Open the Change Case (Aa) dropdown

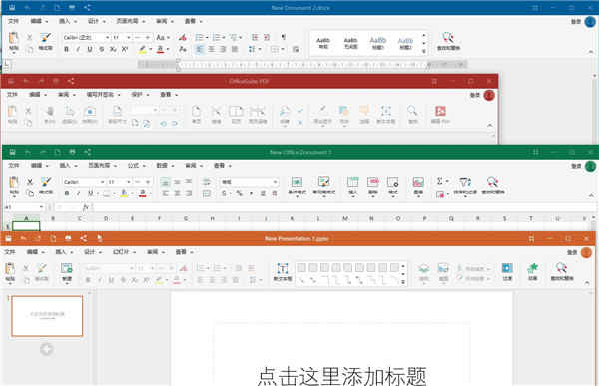coord(163,38)
